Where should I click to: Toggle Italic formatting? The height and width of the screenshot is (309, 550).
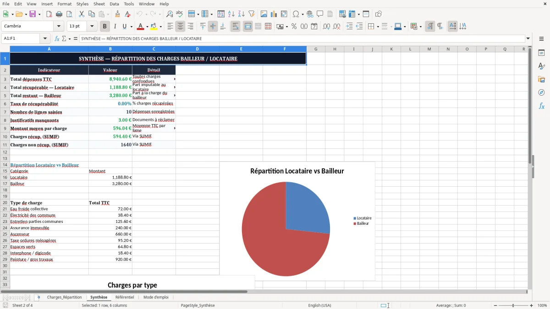coord(115,27)
